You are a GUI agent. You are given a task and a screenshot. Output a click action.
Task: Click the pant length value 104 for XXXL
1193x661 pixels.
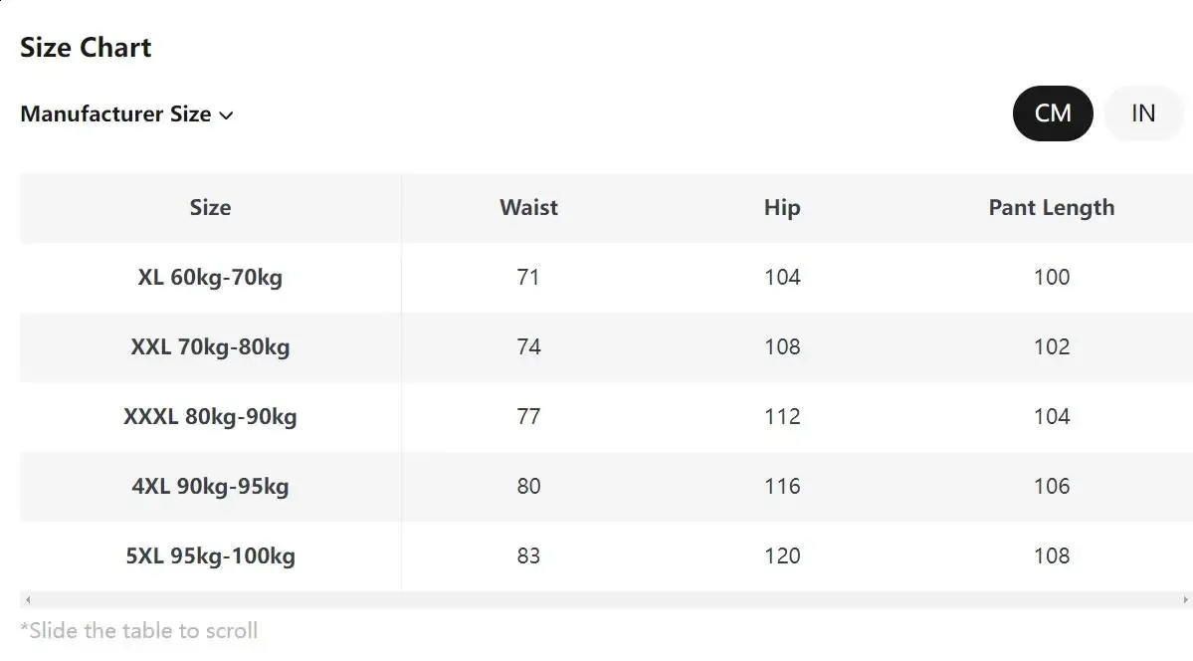coord(1051,417)
